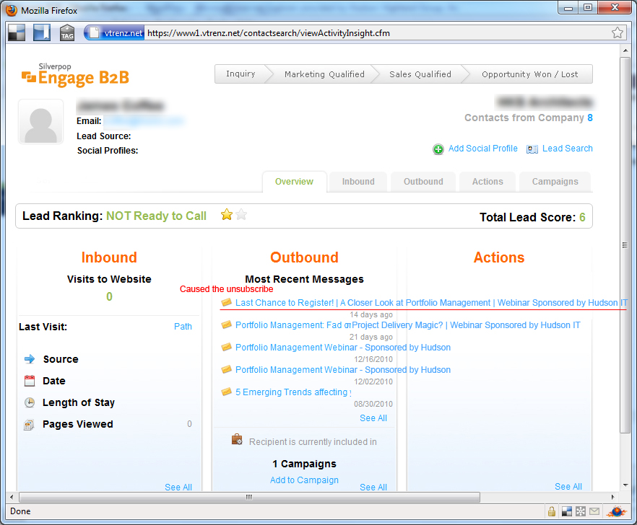Click the bookmark star in address bar
Screen dimensions: 637x525
pos(617,32)
